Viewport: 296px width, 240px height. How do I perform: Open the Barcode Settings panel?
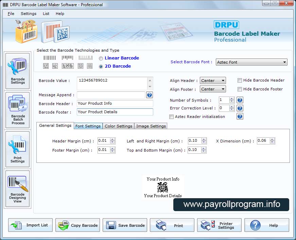(x=18, y=71)
